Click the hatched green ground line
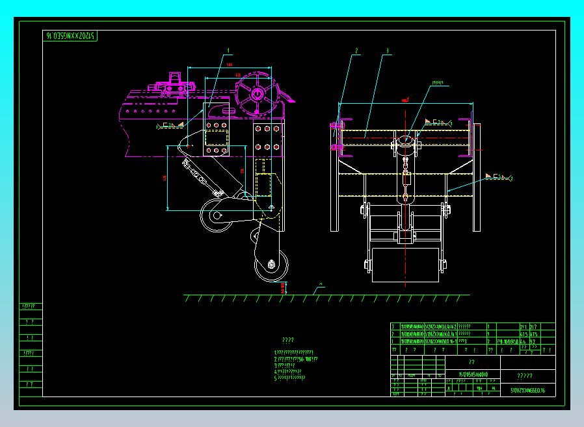The image size is (584, 427). (x=326, y=298)
